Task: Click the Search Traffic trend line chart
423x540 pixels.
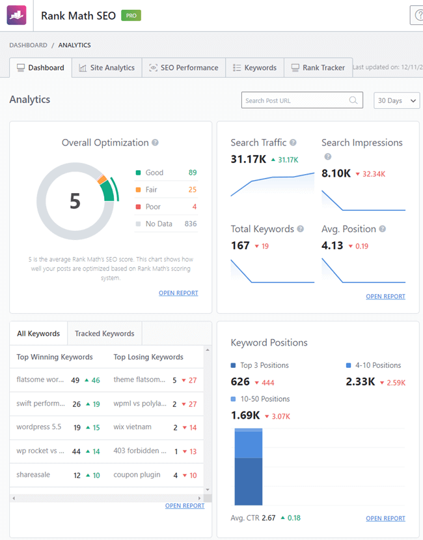Action: coord(273,185)
